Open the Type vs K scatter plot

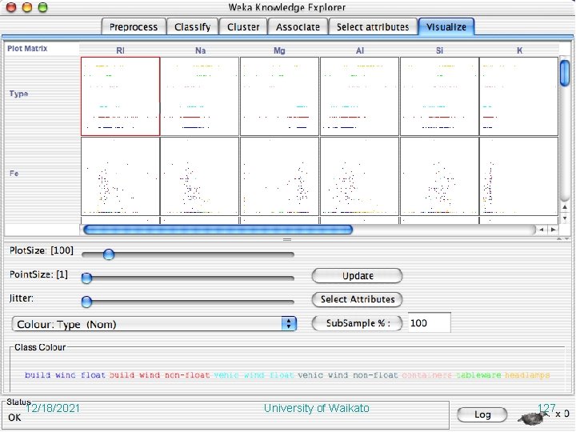(x=518, y=96)
